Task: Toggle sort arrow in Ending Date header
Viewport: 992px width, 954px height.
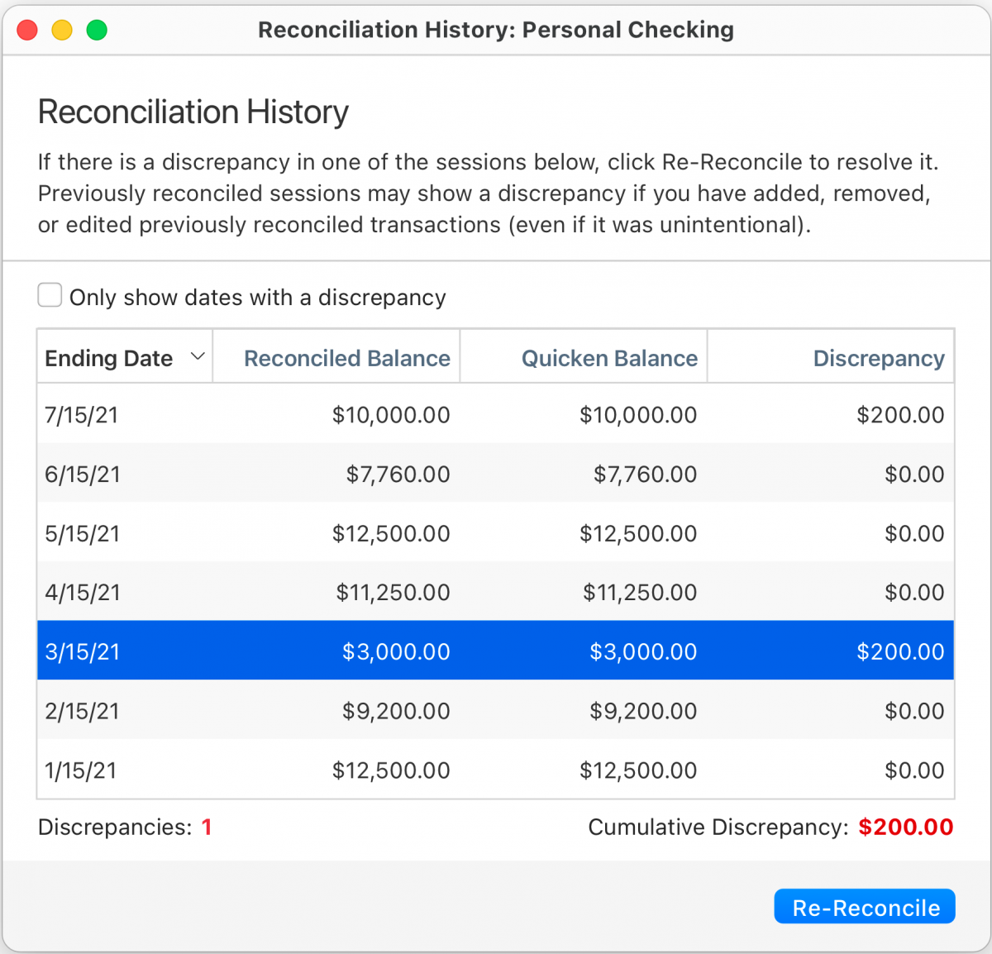Action: click(x=198, y=357)
